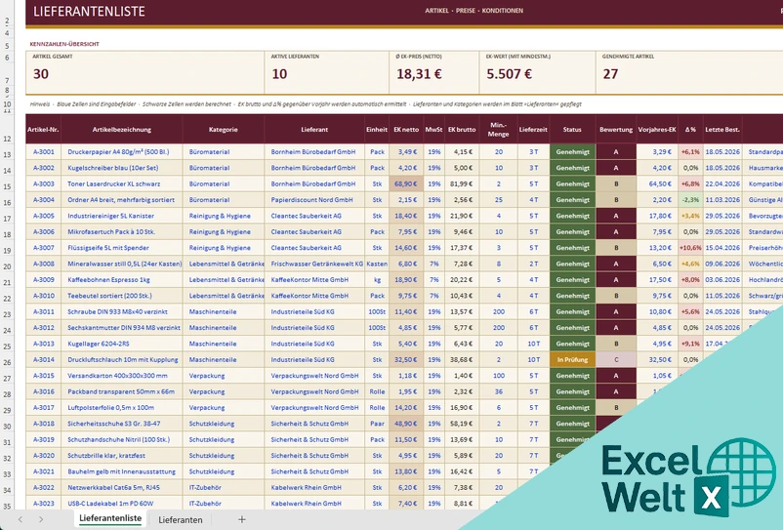Screen dimensions: 783x530
Task: Go to next sheet with right arrow
Action: [41, 519]
